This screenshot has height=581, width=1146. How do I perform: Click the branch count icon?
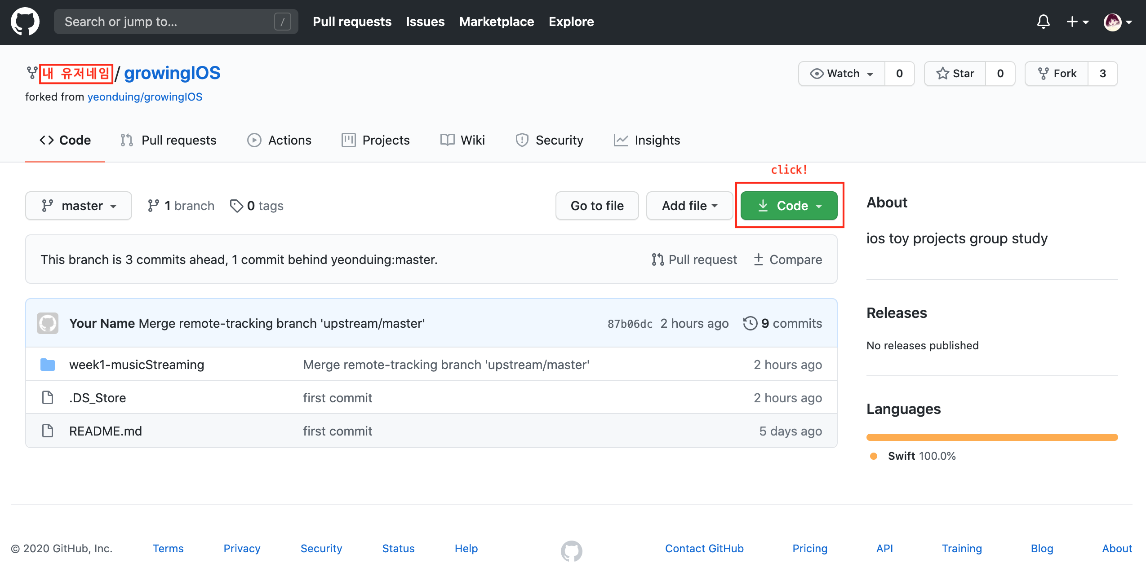[x=153, y=206]
